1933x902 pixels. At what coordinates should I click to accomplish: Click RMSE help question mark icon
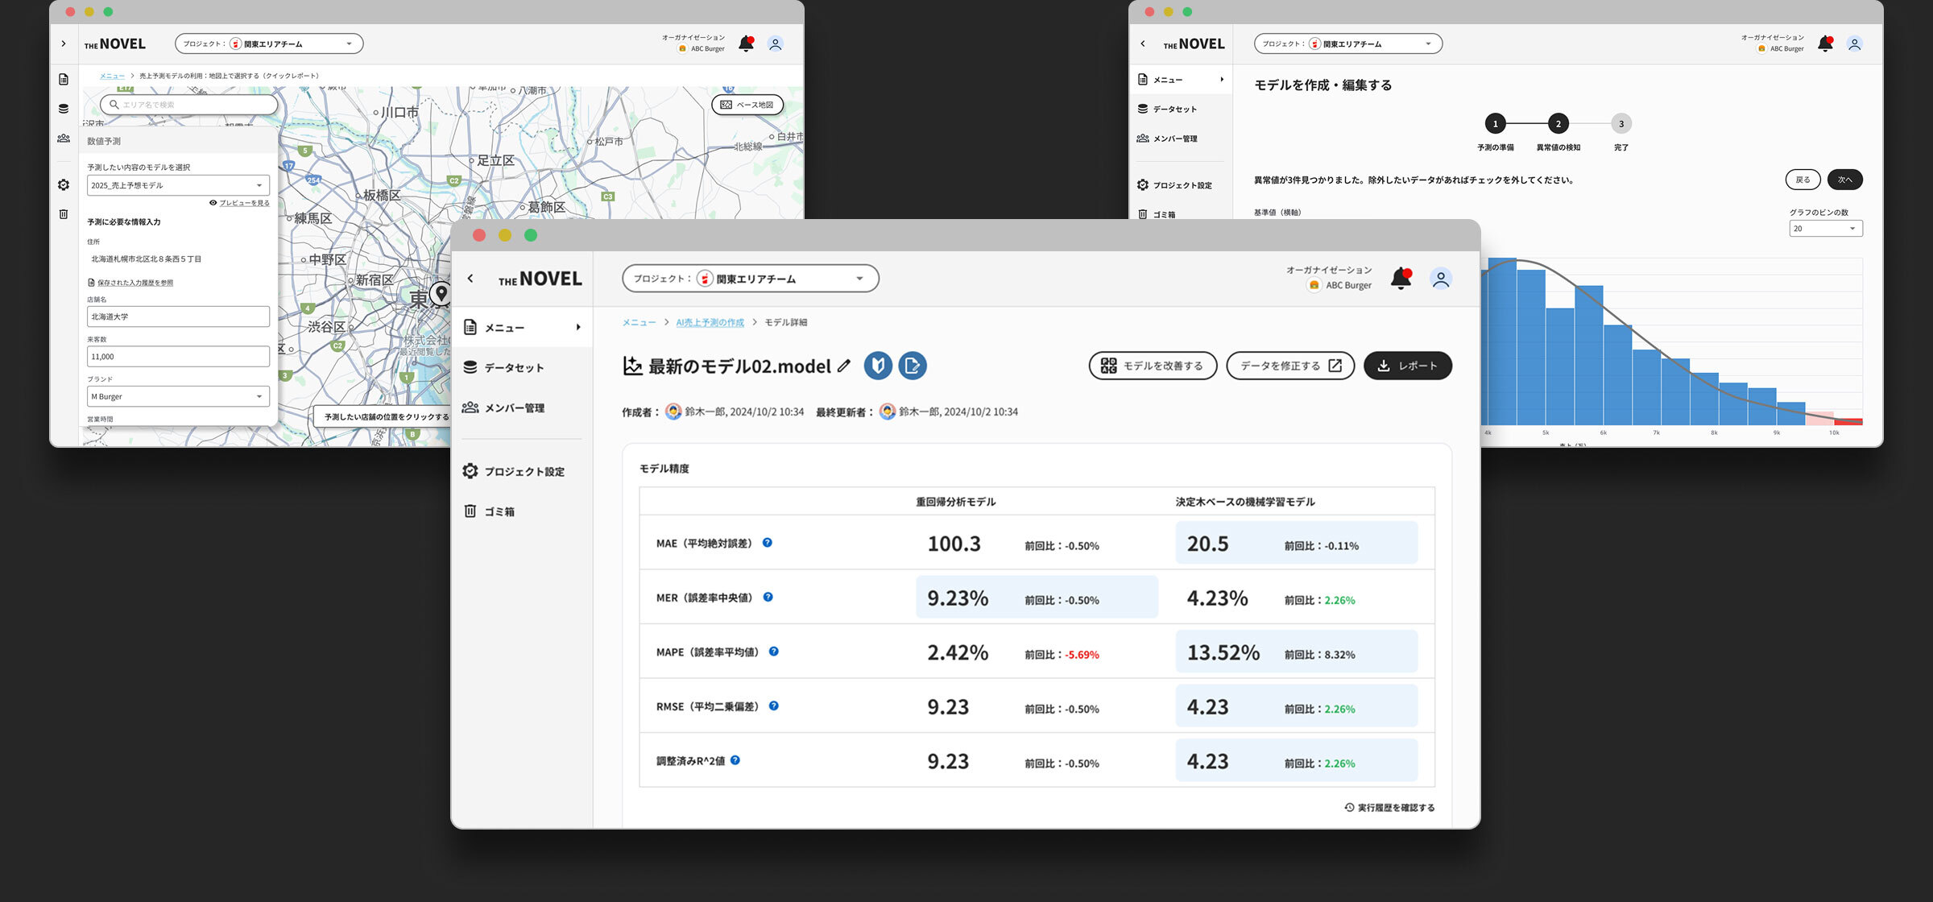pos(773,706)
